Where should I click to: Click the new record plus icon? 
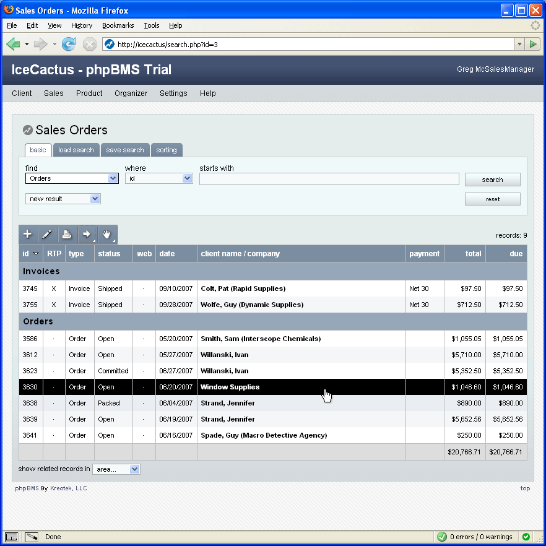(x=28, y=235)
